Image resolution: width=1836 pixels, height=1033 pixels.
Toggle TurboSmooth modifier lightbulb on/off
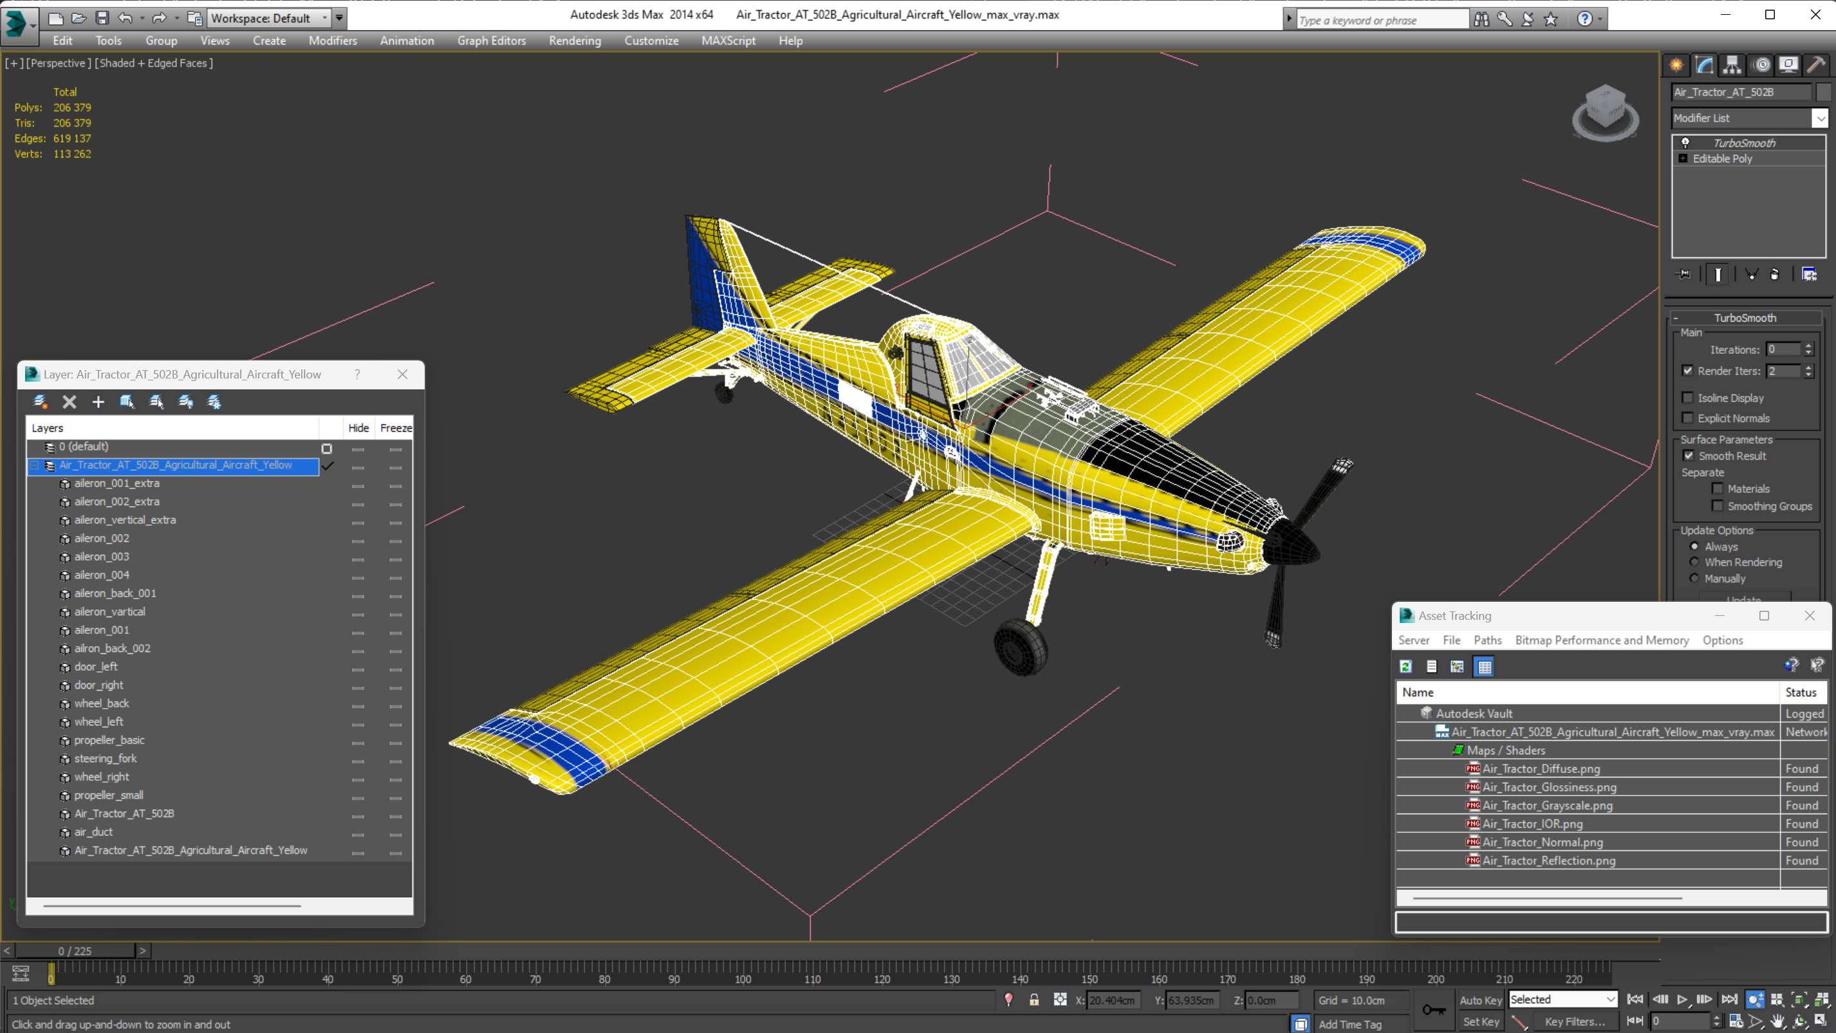(x=1685, y=143)
